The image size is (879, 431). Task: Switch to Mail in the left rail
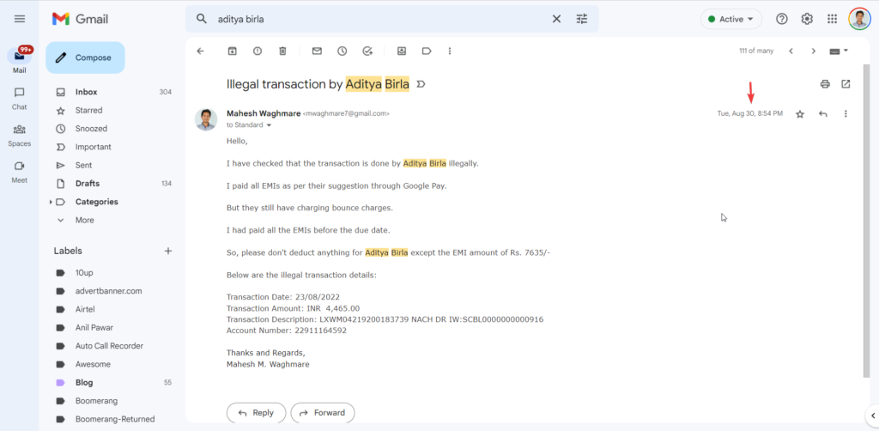click(x=20, y=61)
